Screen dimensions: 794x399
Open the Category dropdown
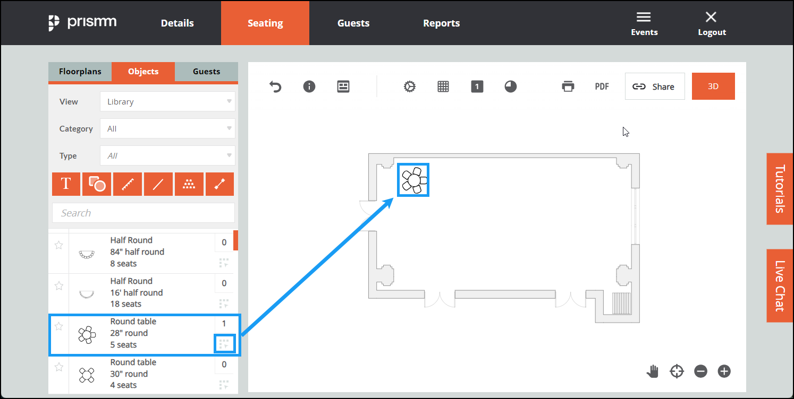[x=167, y=128]
